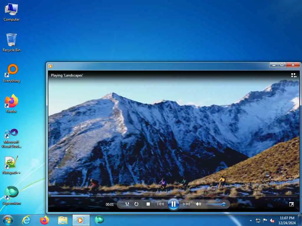Stop the video with the Stop button
Image resolution: width=302 pixels, height=226 pixels.
point(148,204)
